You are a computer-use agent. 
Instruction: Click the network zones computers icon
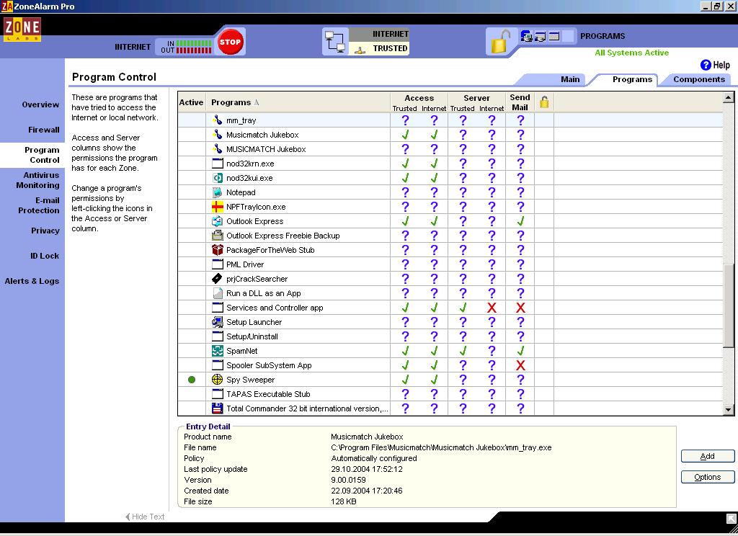click(335, 41)
